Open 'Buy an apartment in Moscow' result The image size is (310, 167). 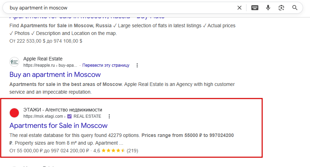[x=55, y=74]
